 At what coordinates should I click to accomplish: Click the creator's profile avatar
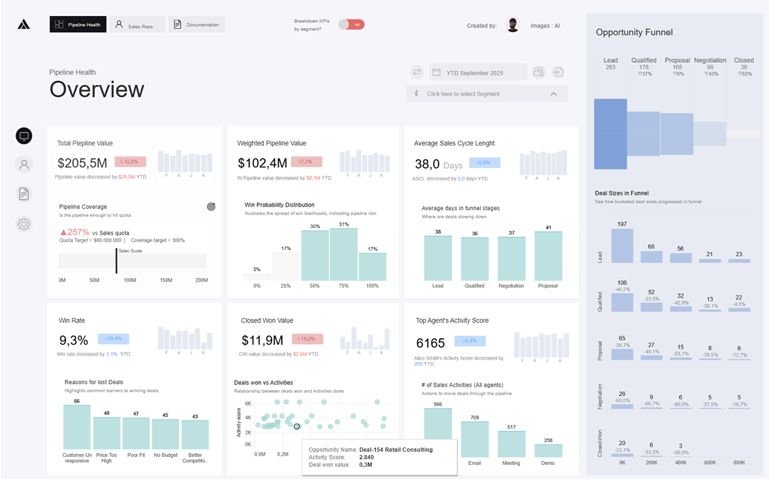click(x=513, y=25)
